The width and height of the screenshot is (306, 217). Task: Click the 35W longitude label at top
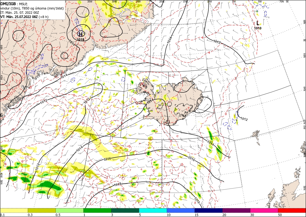pyautogui.click(x=90, y=2)
